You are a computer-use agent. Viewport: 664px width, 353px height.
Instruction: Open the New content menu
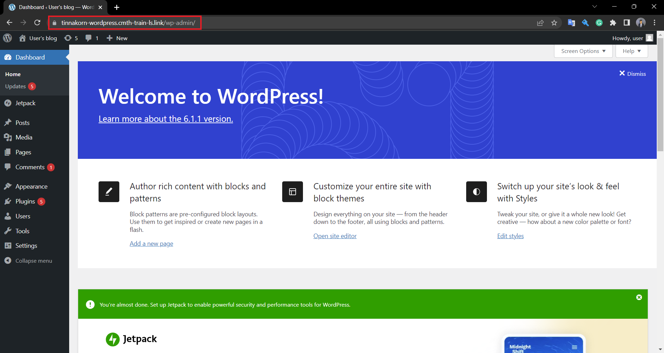[x=117, y=38]
